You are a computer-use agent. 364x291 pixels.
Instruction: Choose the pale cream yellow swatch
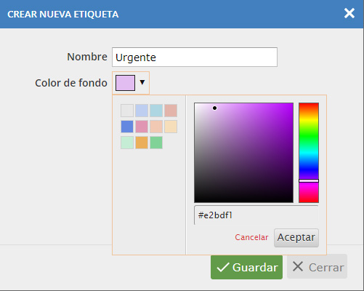click(x=171, y=127)
